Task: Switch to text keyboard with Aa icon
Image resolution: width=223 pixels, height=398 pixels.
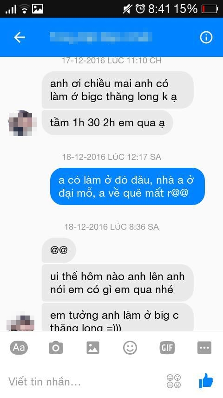Action: (x=19, y=348)
